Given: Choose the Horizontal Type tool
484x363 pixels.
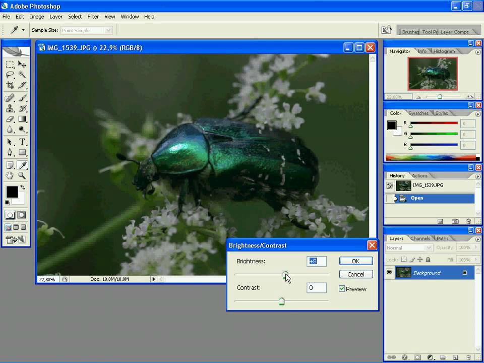Looking at the screenshot, I should 22,142.
